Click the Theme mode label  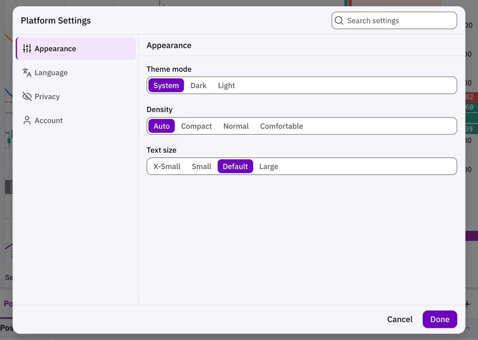click(169, 69)
